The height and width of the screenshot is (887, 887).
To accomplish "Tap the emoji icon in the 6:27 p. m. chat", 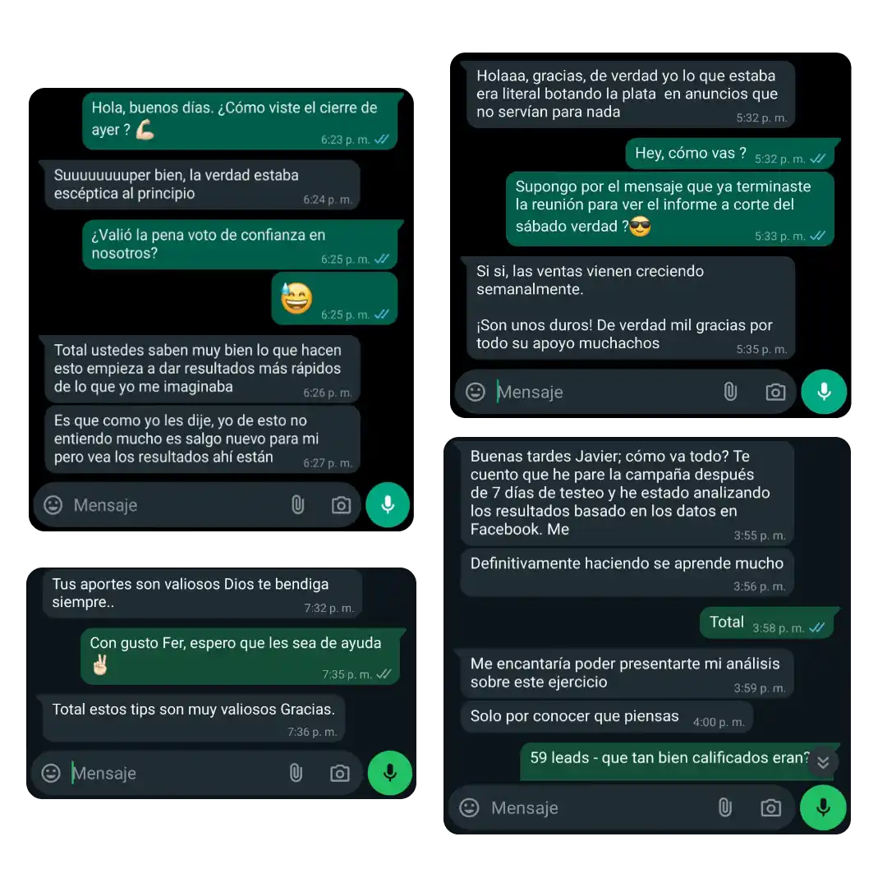I will coord(53,504).
